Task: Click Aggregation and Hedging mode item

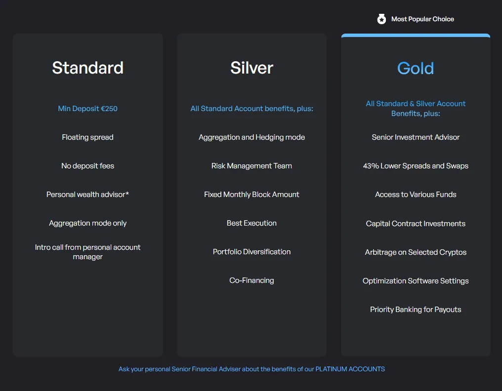Action: click(x=251, y=137)
